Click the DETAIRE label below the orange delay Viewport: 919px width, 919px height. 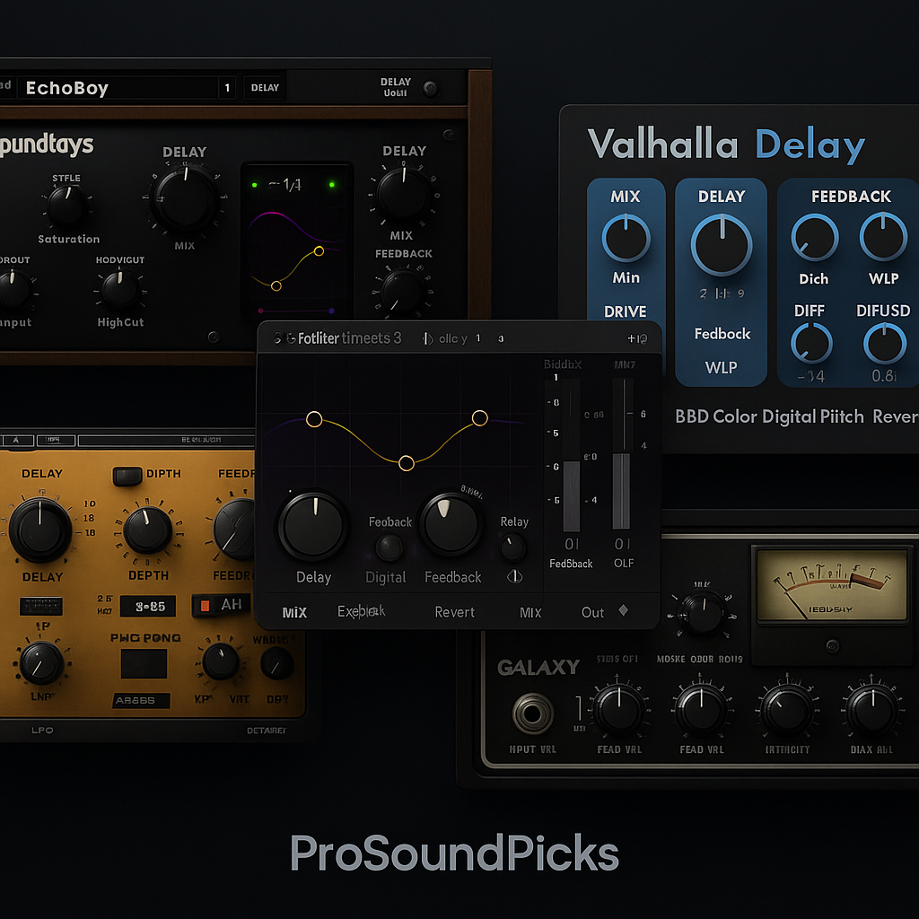click(x=267, y=731)
